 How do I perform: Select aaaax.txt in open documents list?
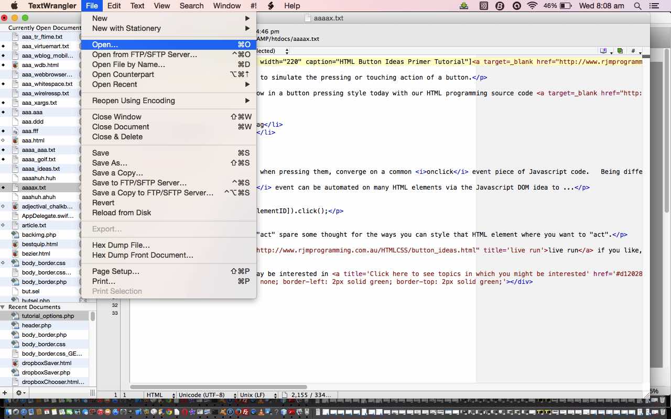[x=34, y=188]
